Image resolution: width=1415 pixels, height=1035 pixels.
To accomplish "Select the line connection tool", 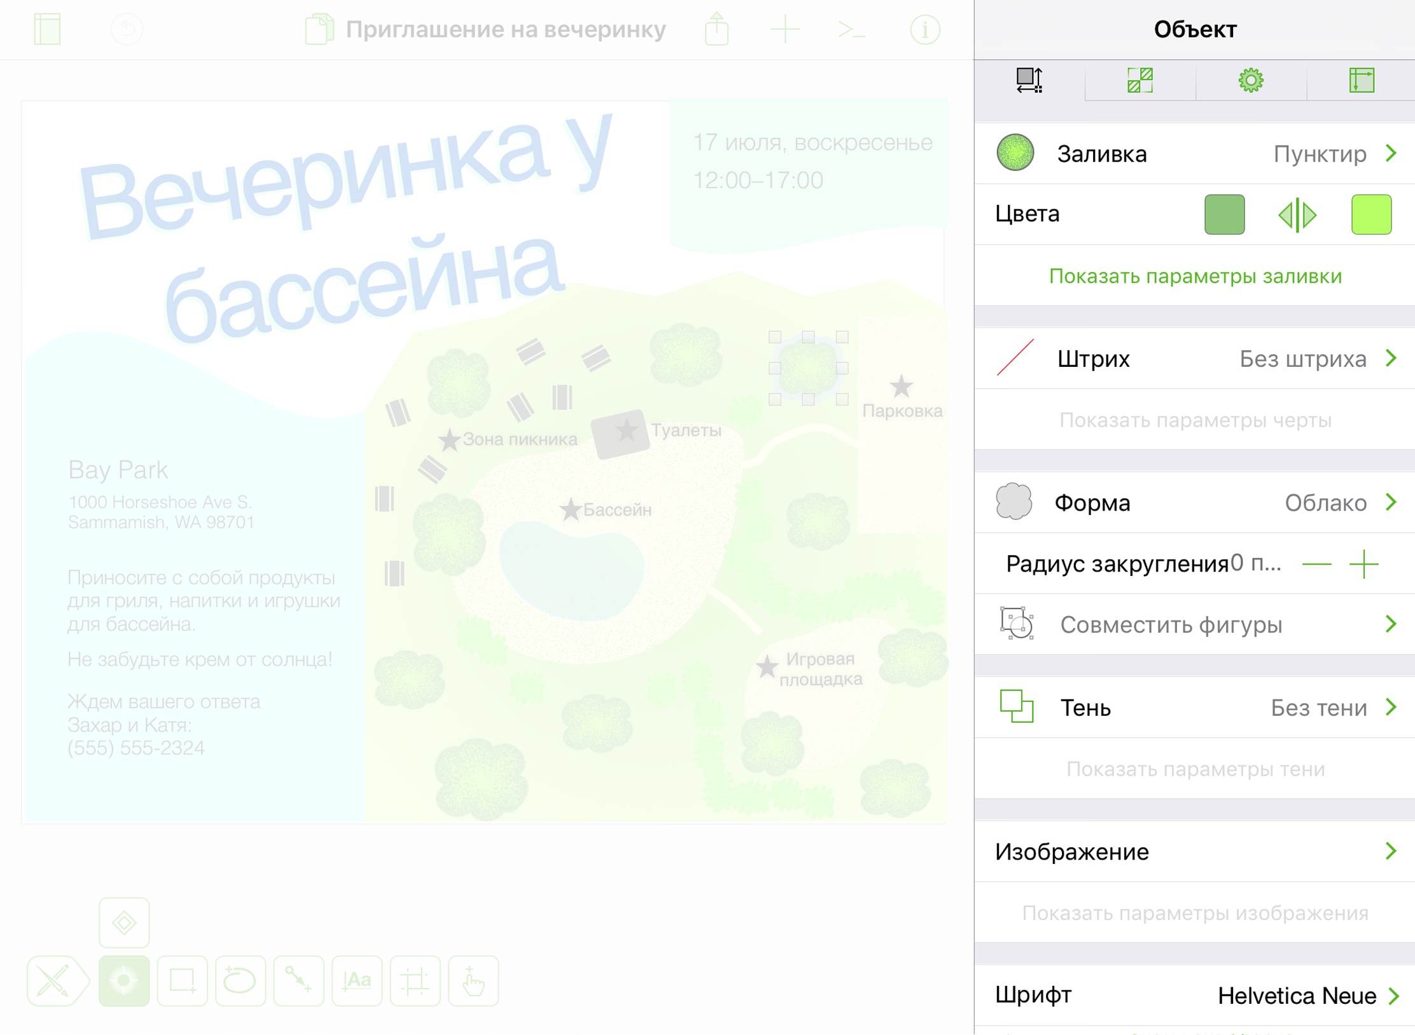I will click(298, 981).
